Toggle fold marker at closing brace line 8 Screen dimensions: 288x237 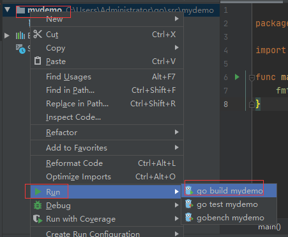tap(252, 104)
